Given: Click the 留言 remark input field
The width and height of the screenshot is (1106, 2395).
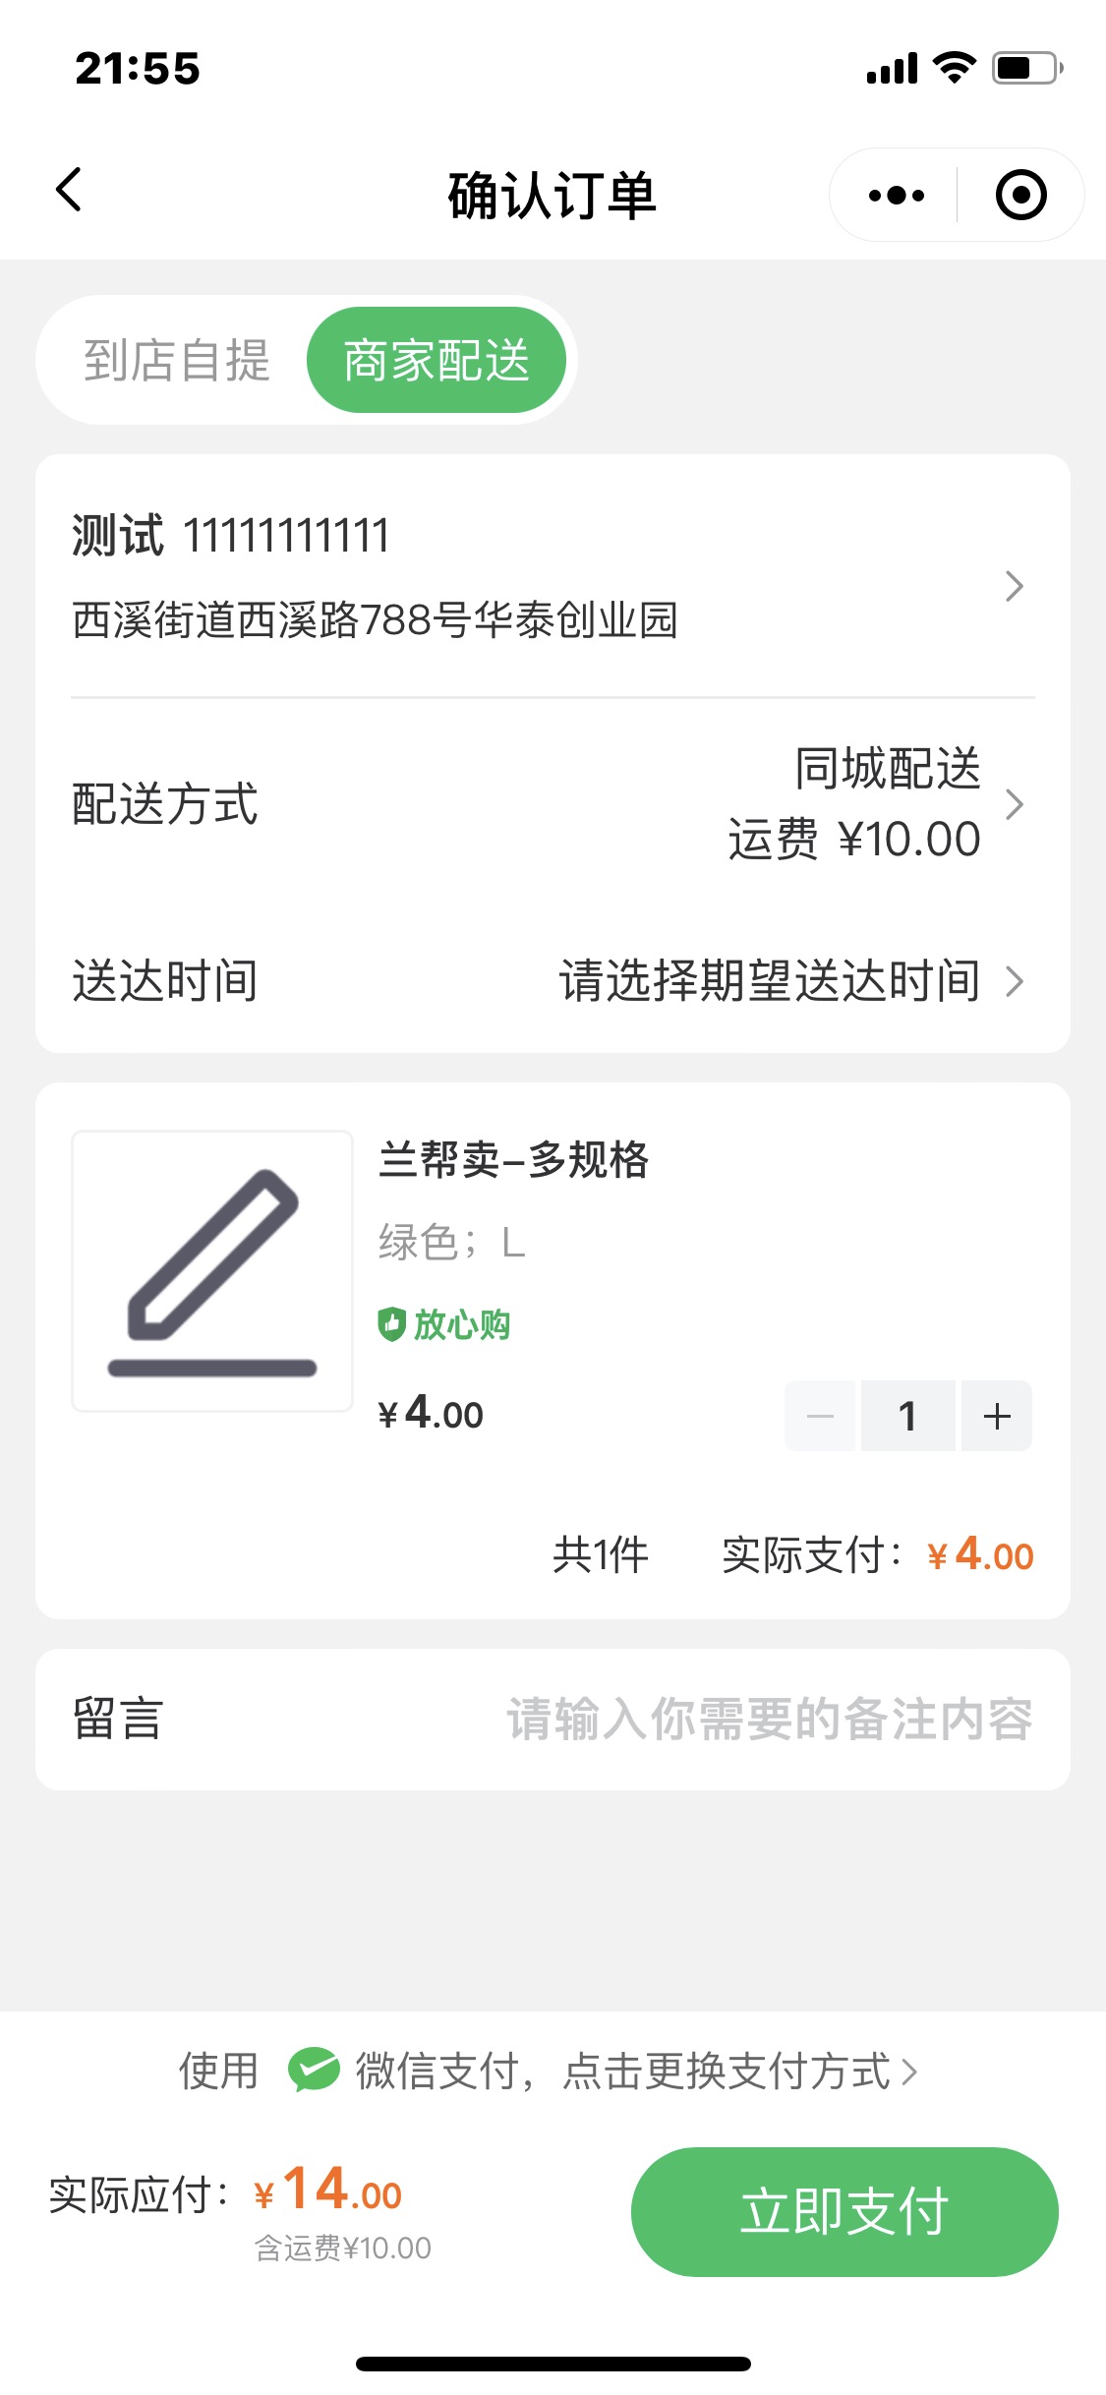Looking at the screenshot, I should coord(769,1720).
